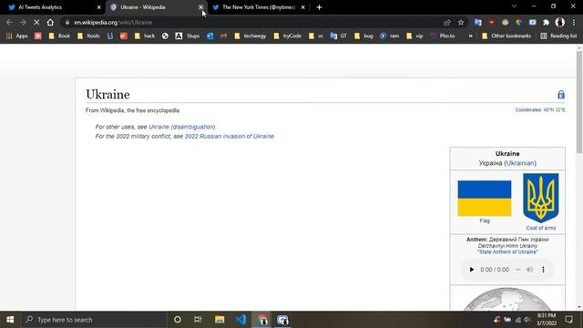Share this page via the share icon
Viewport: 583px width, 328px height.
(447, 22)
